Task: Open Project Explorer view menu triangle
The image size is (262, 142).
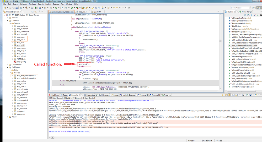Action: tap(39, 11)
